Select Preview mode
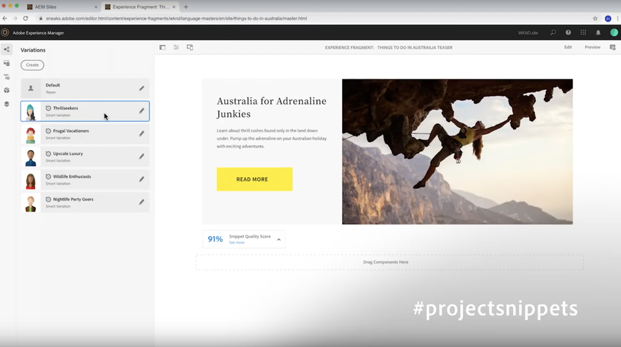The width and height of the screenshot is (621, 347). coord(593,47)
